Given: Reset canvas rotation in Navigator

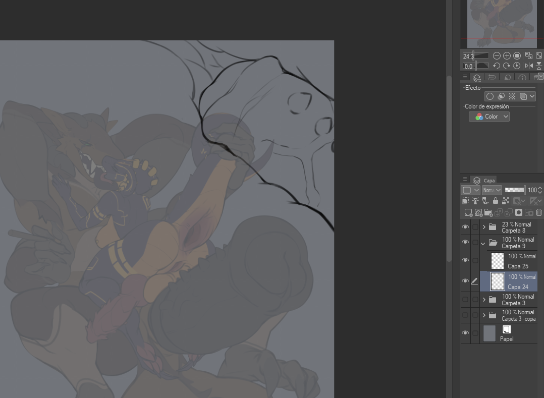Looking at the screenshot, I should (x=517, y=66).
